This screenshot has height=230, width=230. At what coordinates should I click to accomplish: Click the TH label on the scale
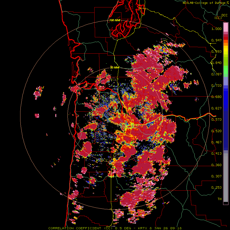220,199
